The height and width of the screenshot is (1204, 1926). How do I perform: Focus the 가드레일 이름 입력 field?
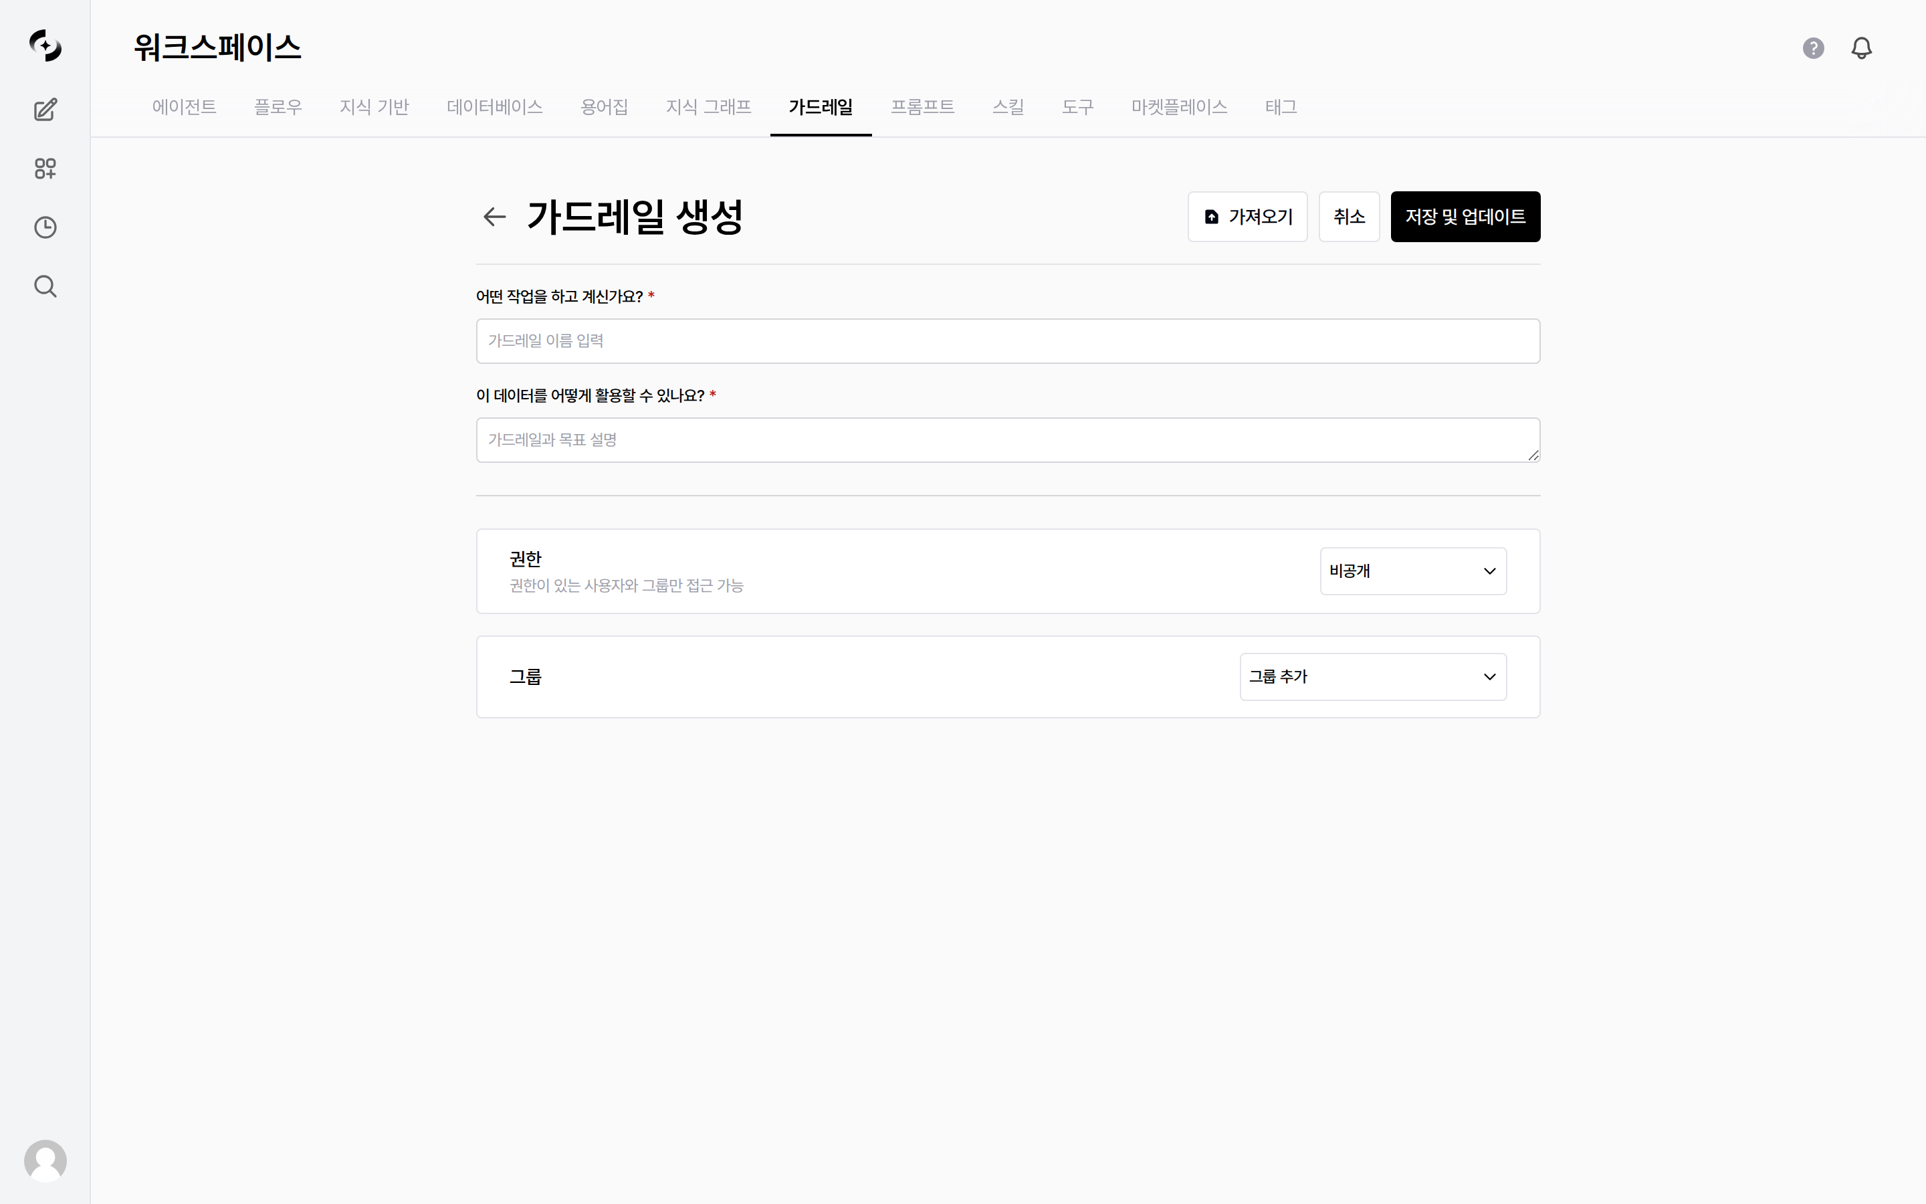click(1008, 341)
